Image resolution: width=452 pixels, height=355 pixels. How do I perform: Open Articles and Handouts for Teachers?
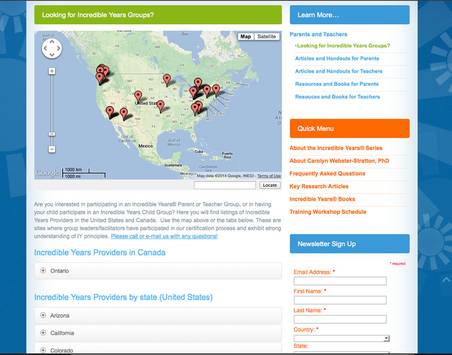[338, 71]
